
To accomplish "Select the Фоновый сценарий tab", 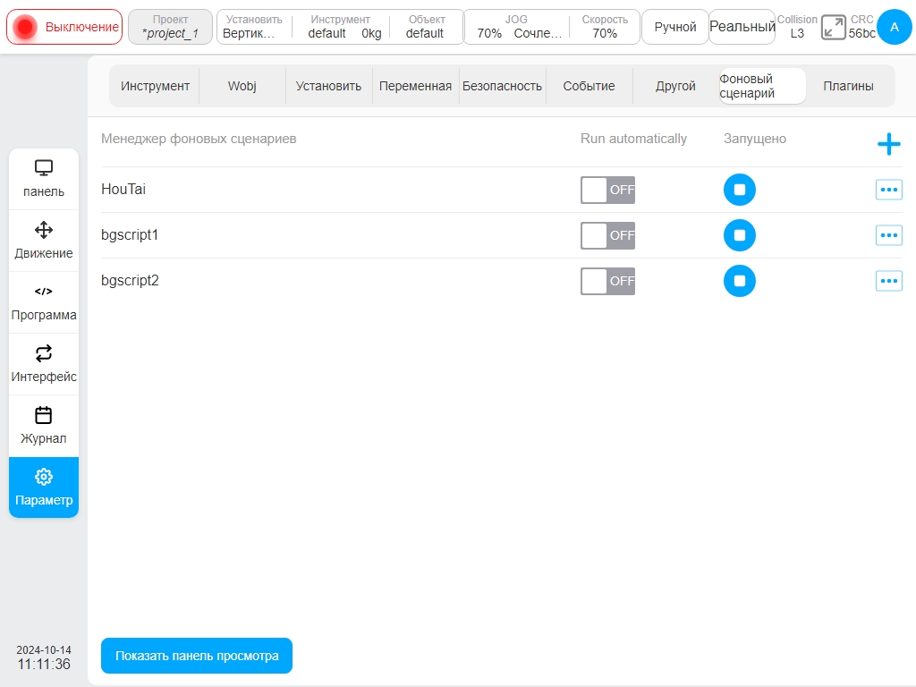I will click(762, 86).
